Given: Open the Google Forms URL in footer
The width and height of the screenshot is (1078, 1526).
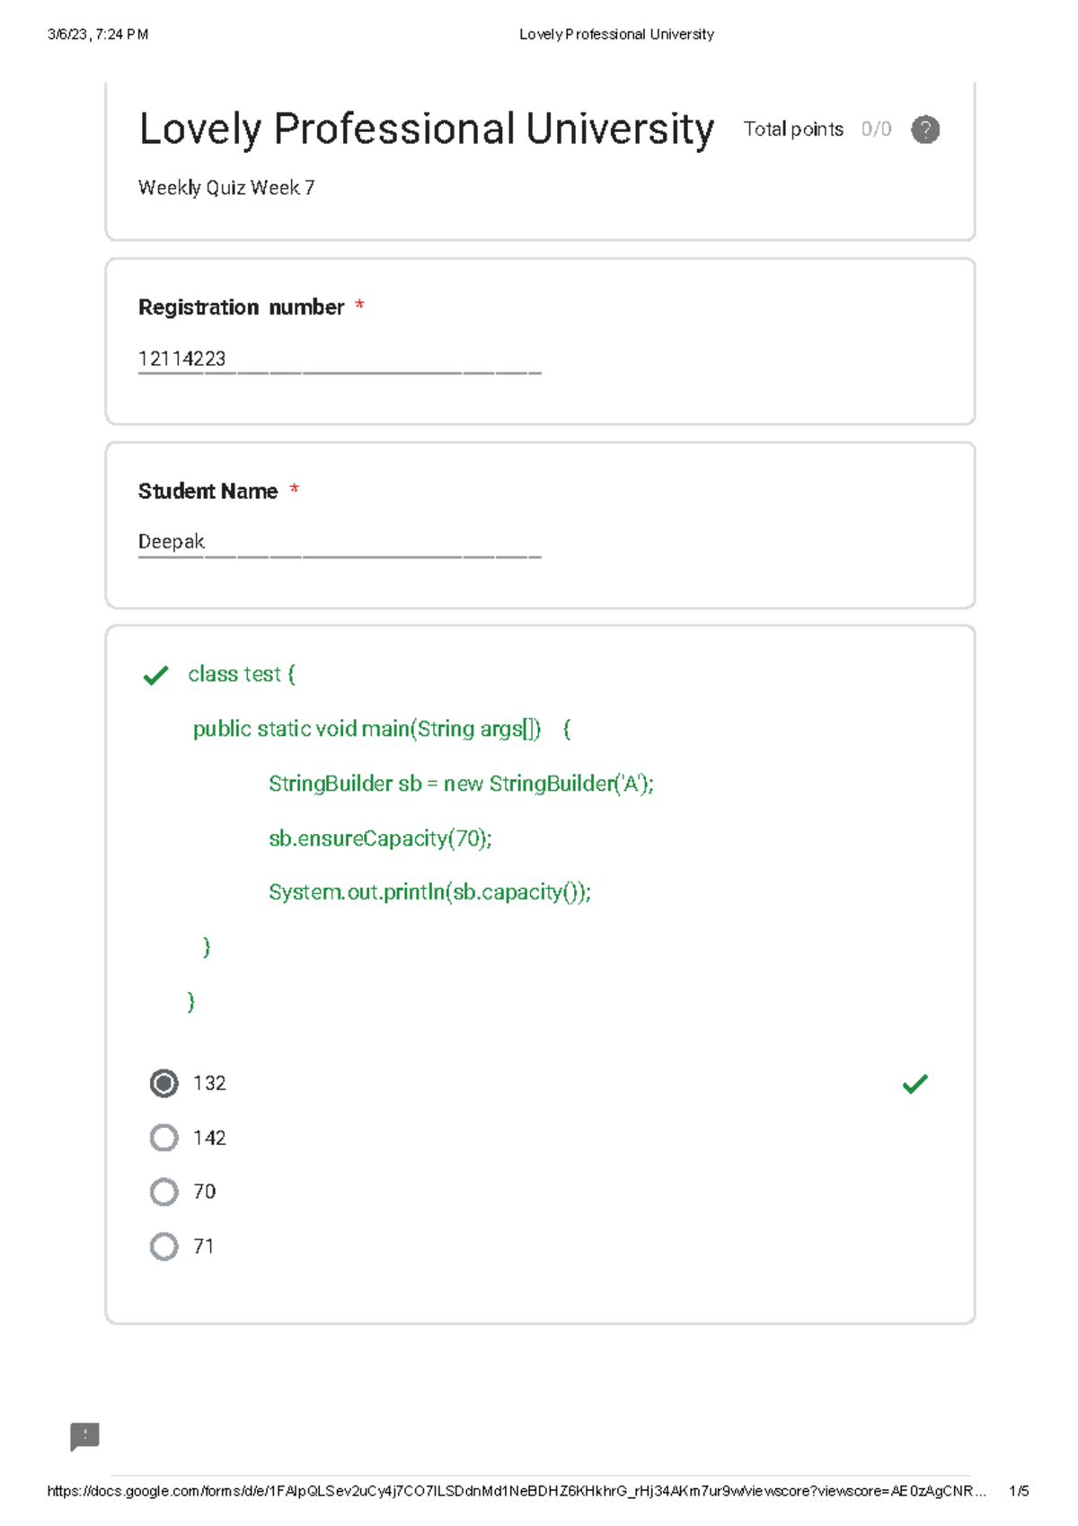Looking at the screenshot, I should point(516,1491).
